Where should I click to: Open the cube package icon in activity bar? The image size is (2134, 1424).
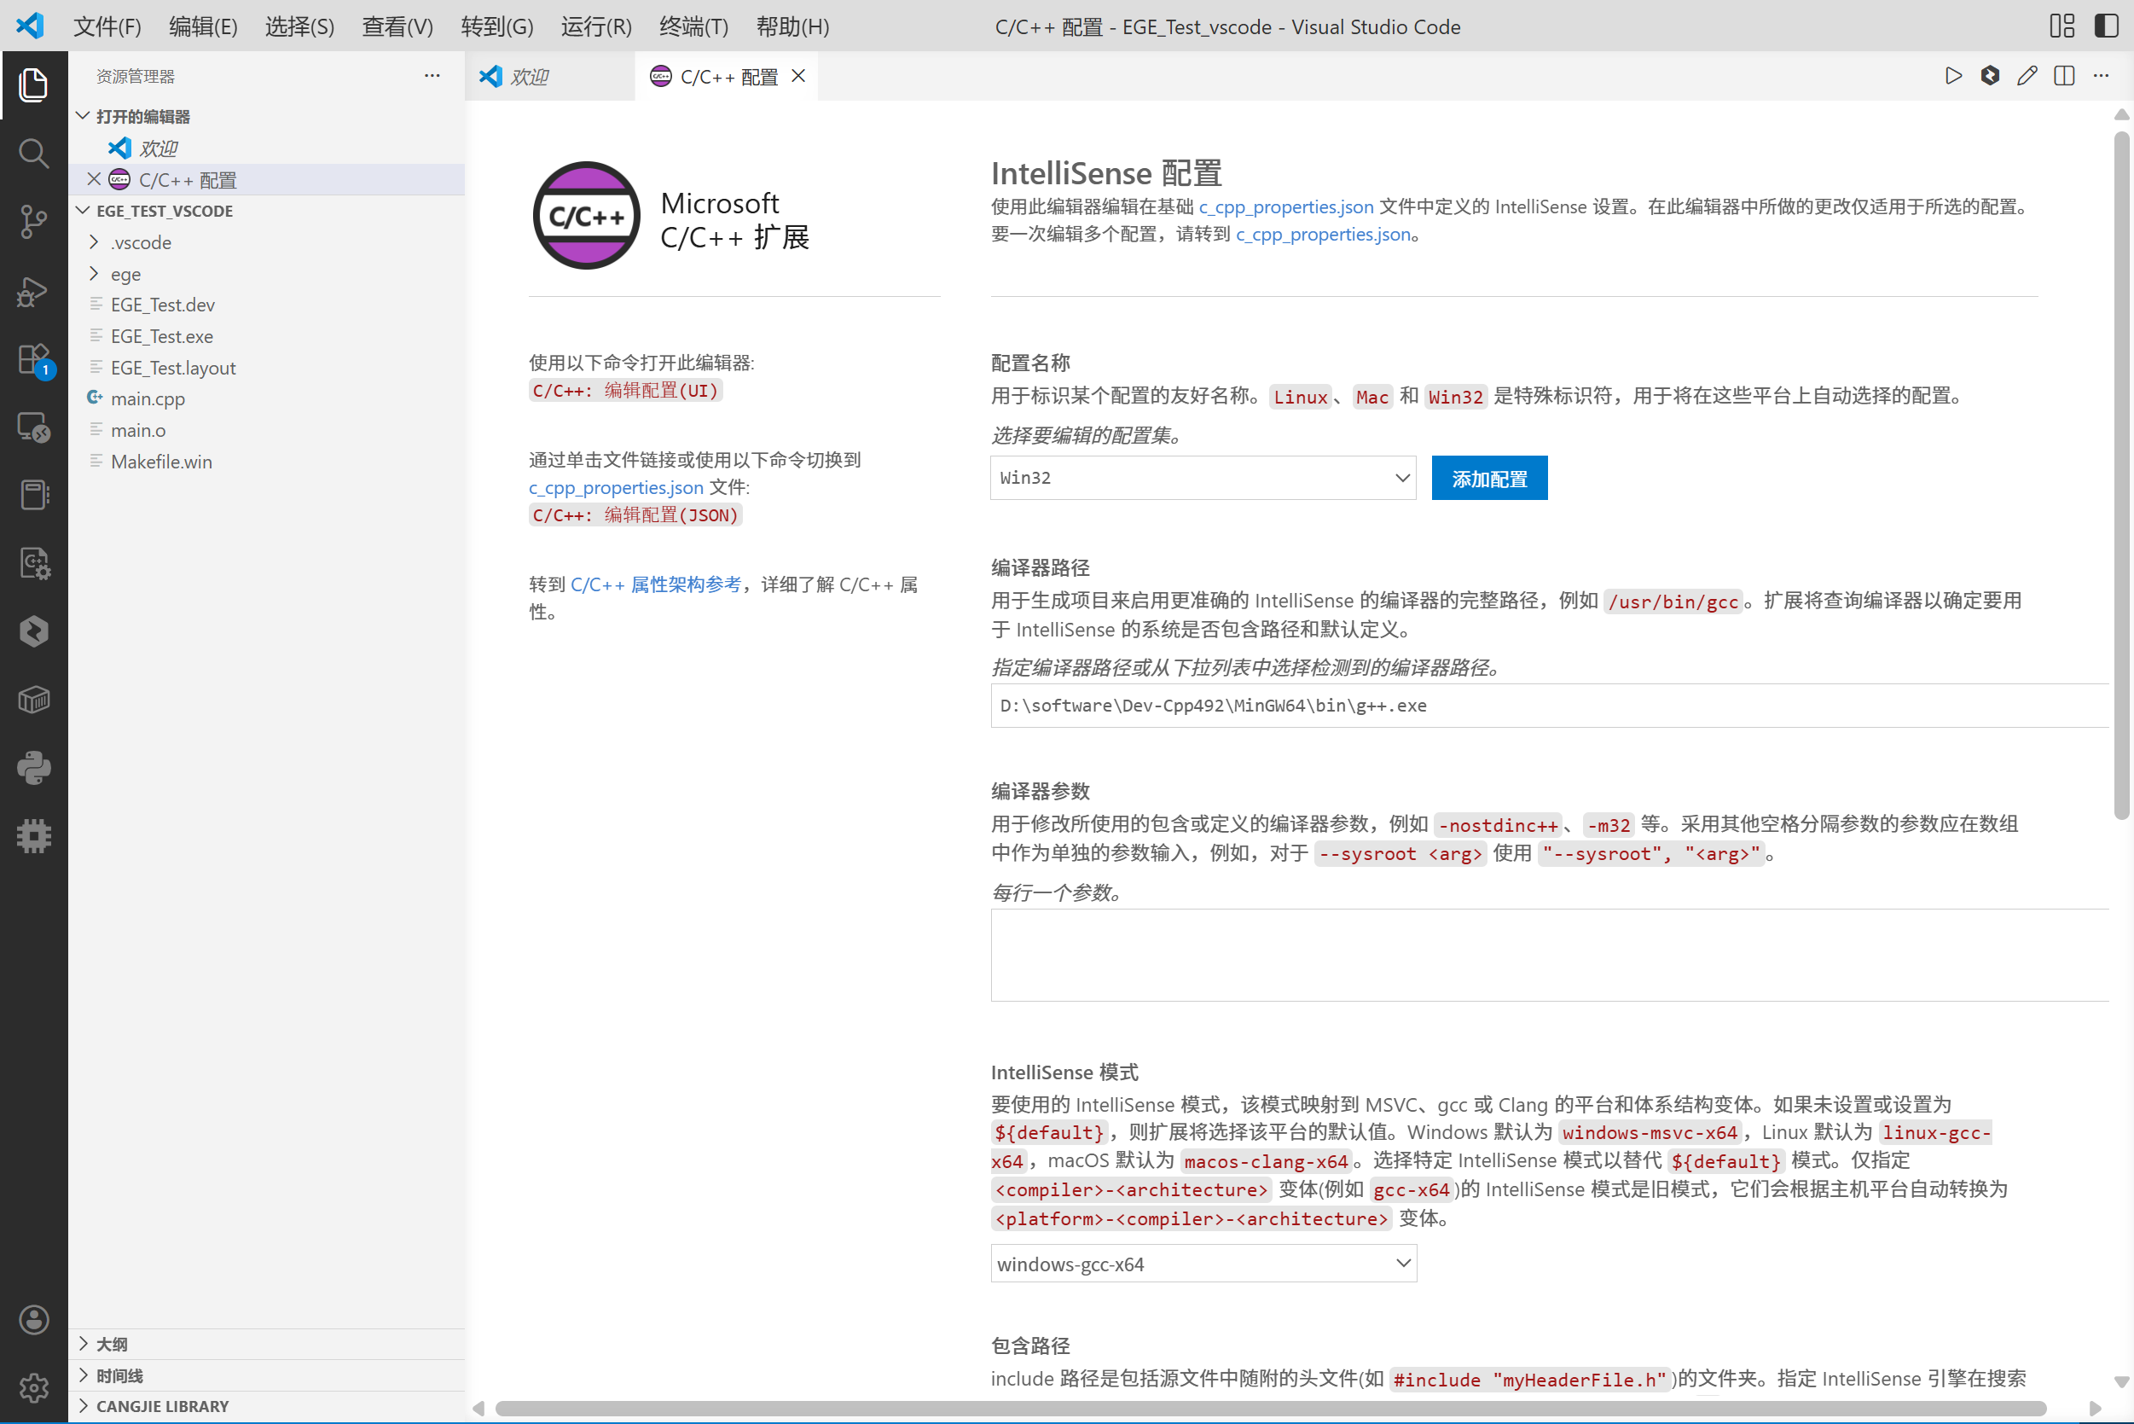(33, 700)
